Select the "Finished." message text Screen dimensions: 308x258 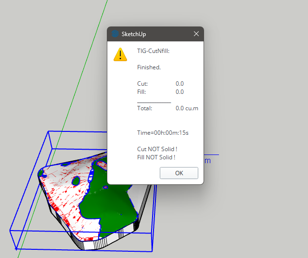click(x=149, y=67)
